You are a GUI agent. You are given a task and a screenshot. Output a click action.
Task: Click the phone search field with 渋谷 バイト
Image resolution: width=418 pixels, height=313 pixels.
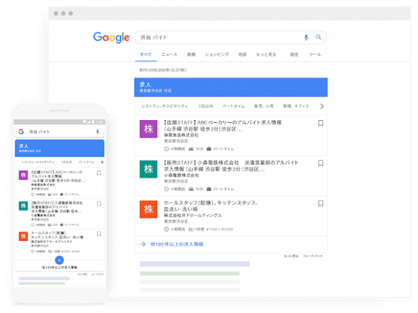click(59, 132)
